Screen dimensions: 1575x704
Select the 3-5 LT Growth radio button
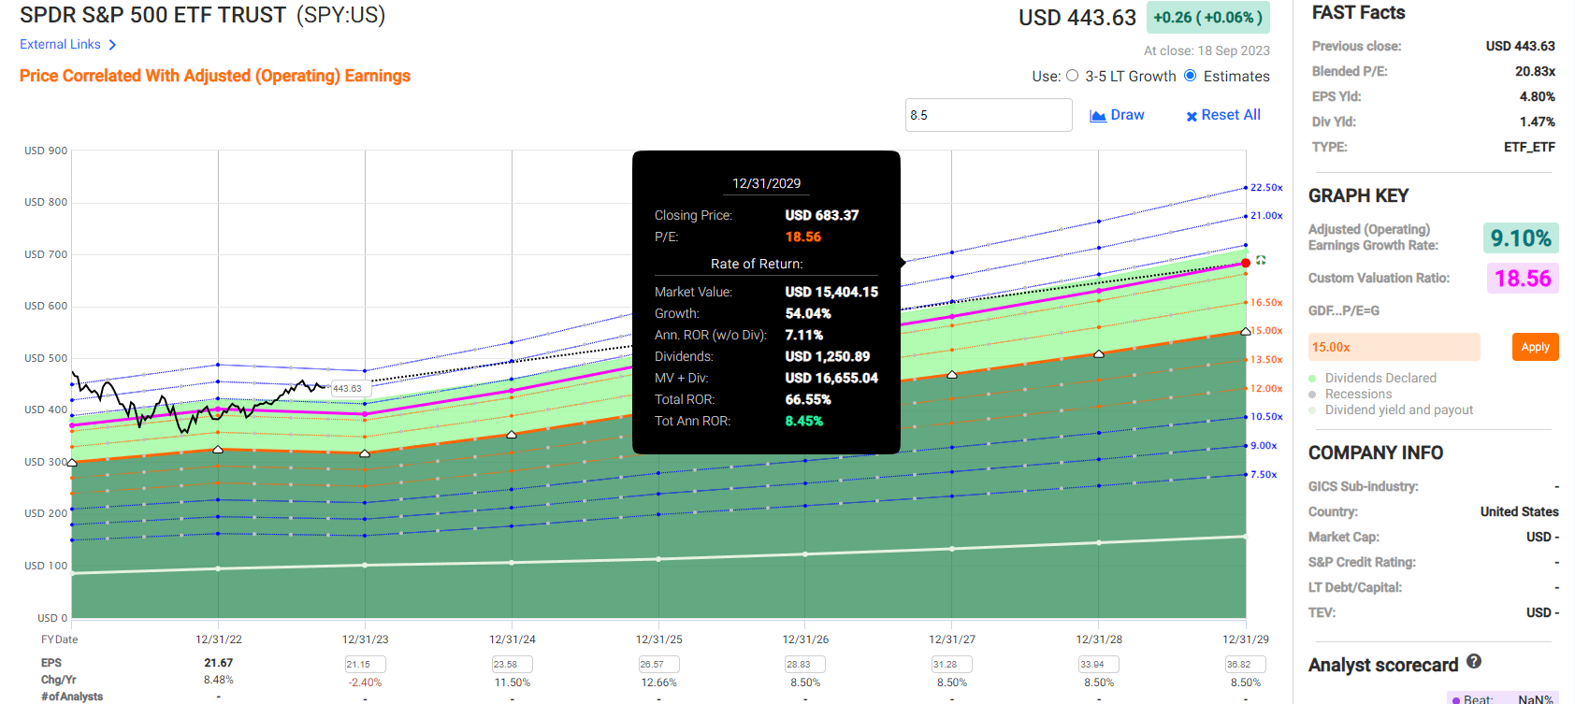coord(1072,76)
